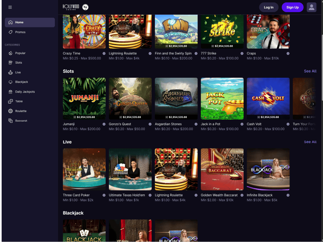Click the Live category icon
The width and height of the screenshot is (323, 242).
pos(10,72)
